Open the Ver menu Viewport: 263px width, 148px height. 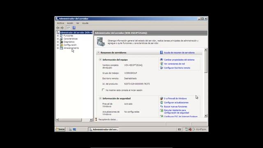pos(78,23)
